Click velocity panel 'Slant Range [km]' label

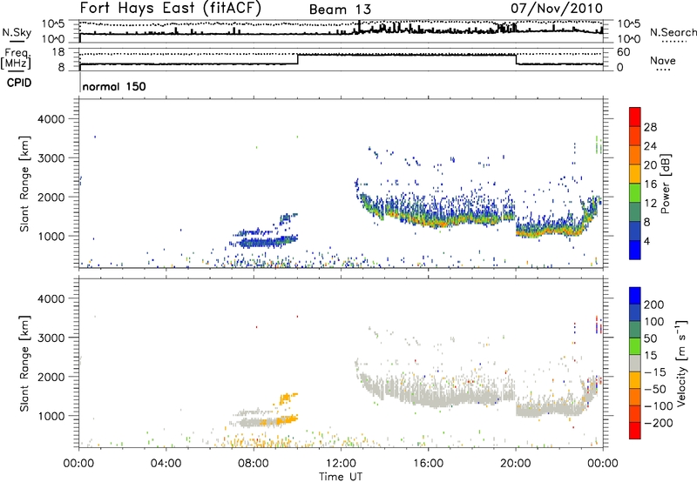click(x=24, y=364)
